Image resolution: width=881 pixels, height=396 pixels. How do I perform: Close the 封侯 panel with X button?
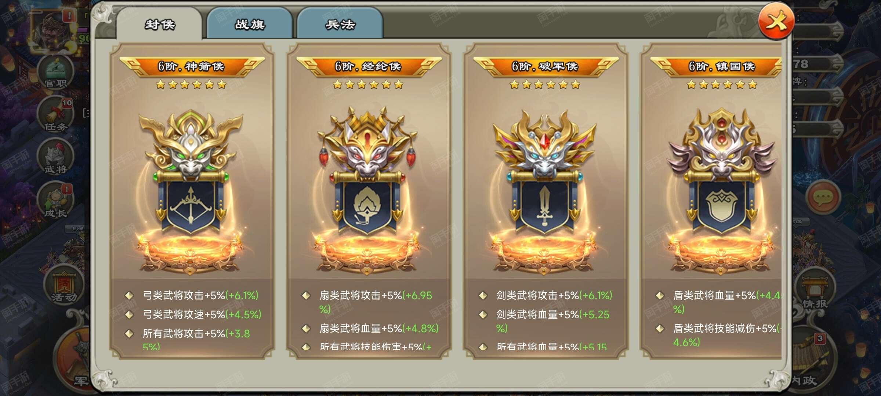click(x=776, y=21)
